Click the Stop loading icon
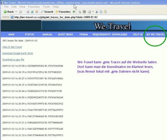The height and width of the screenshot is (140, 167). coord(28,12)
